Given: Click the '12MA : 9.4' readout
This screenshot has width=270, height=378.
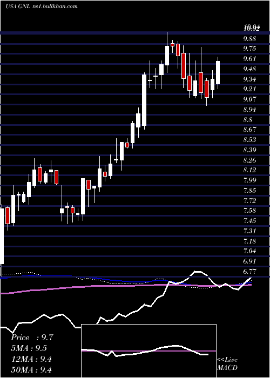Looking at the screenshot, I should [x=31, y=359].
